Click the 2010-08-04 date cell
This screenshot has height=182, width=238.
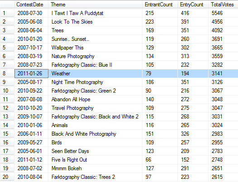31,177
